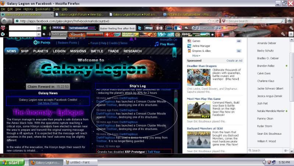Screen dimensions: 294x166
Task: Click the Football Mania game banner
Action: pyautogui.click(x=201, y=35)
